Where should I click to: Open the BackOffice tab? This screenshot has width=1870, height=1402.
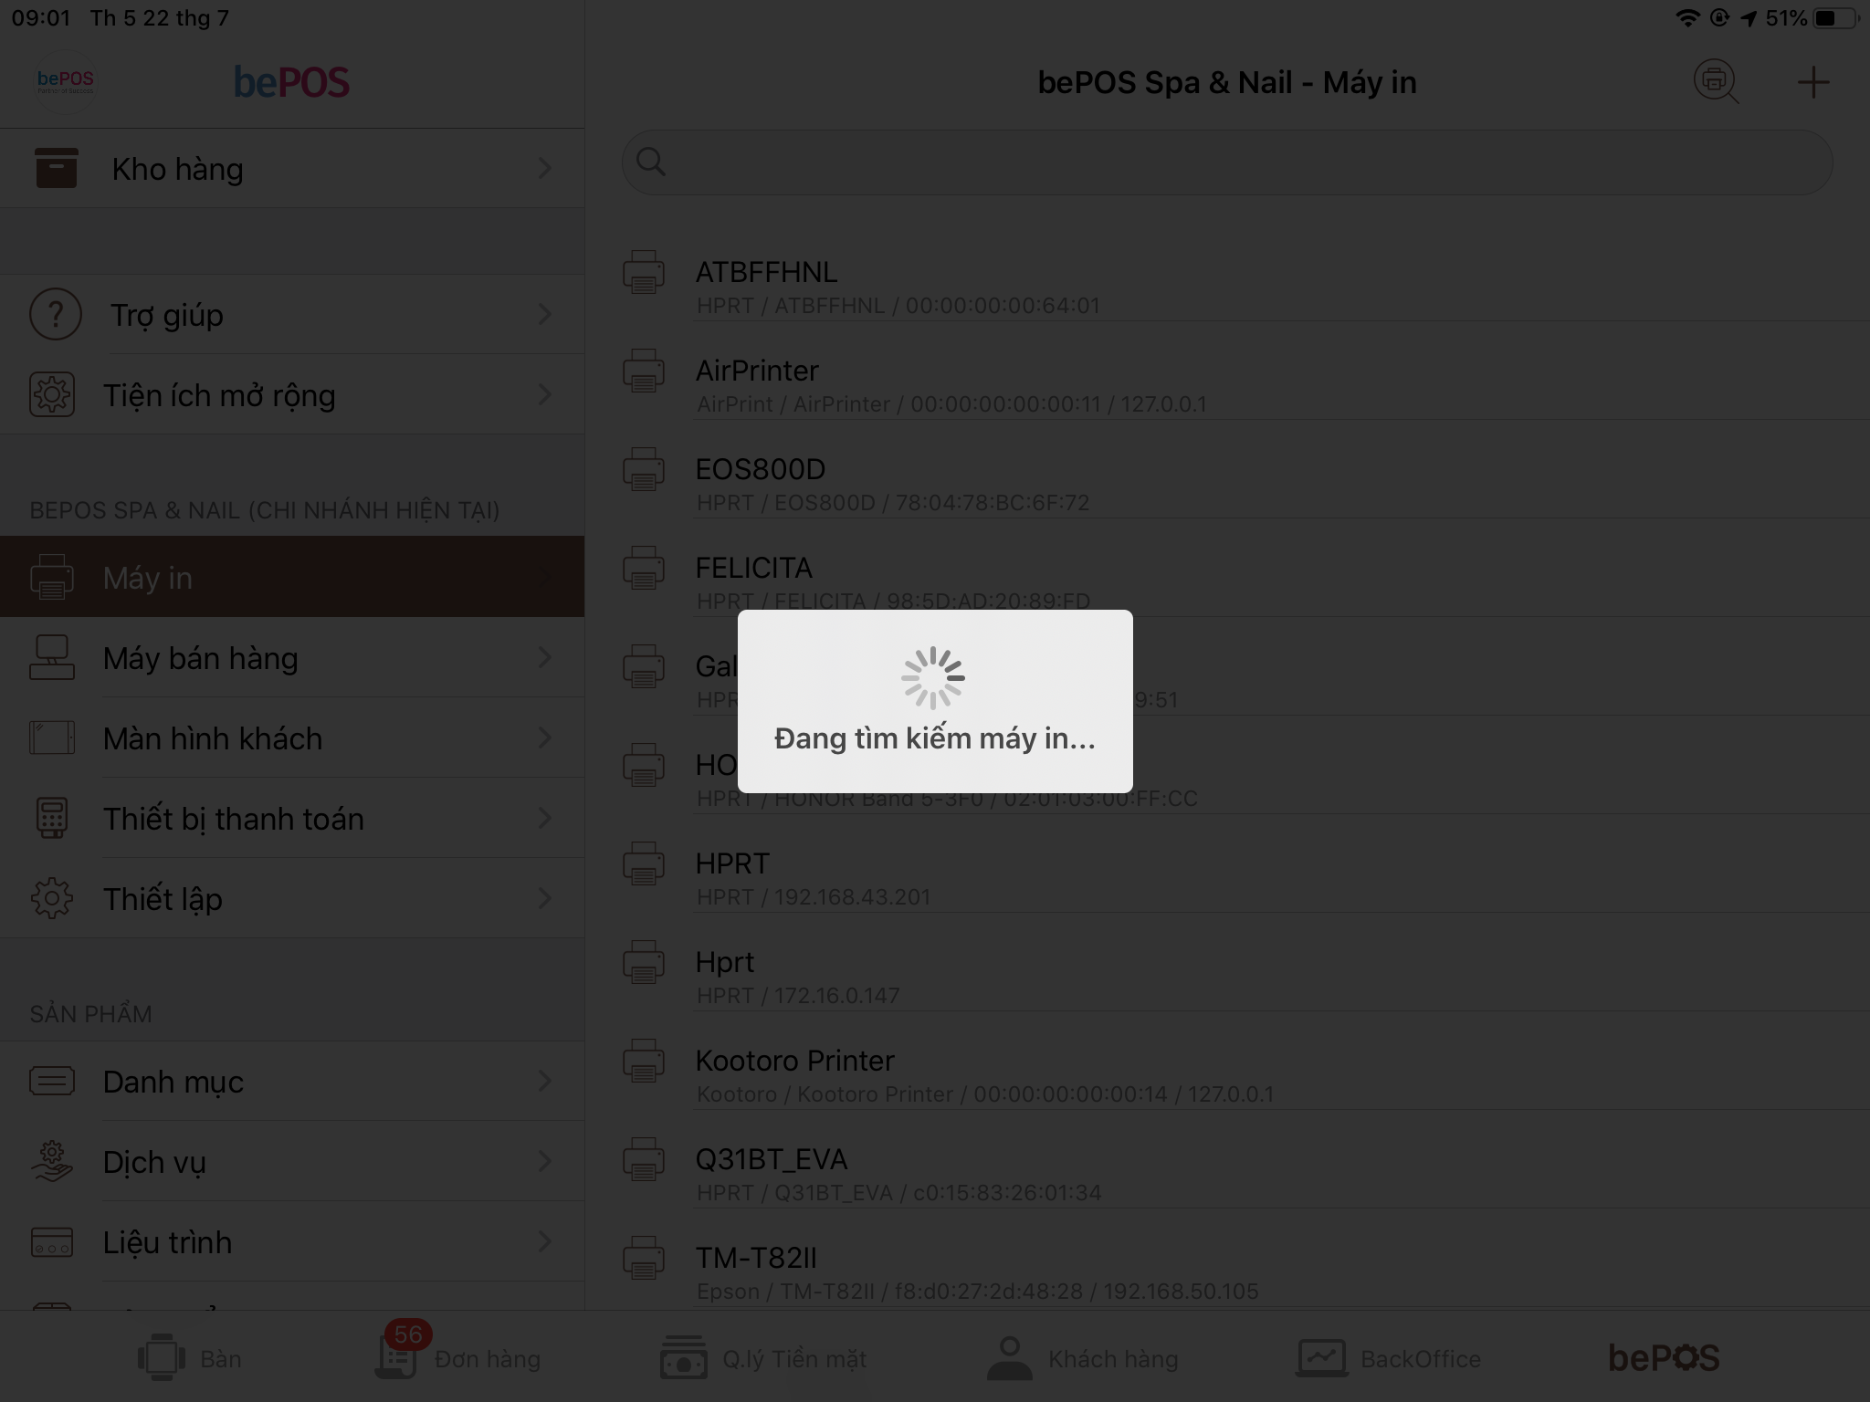1389,1358
